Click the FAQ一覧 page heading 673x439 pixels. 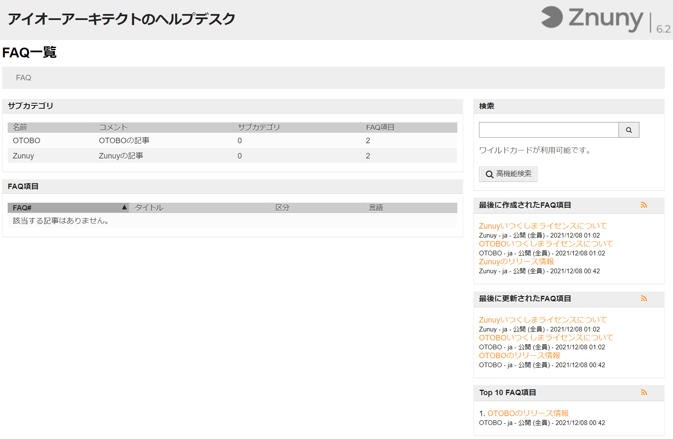[x=29, y=53]
